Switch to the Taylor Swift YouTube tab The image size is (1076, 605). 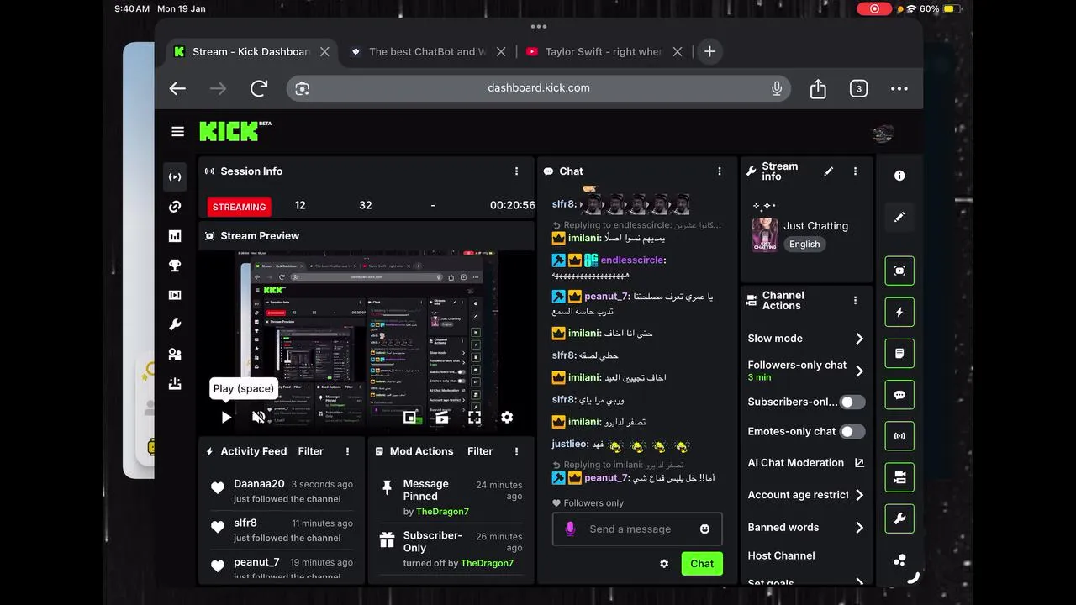point(594,51)
